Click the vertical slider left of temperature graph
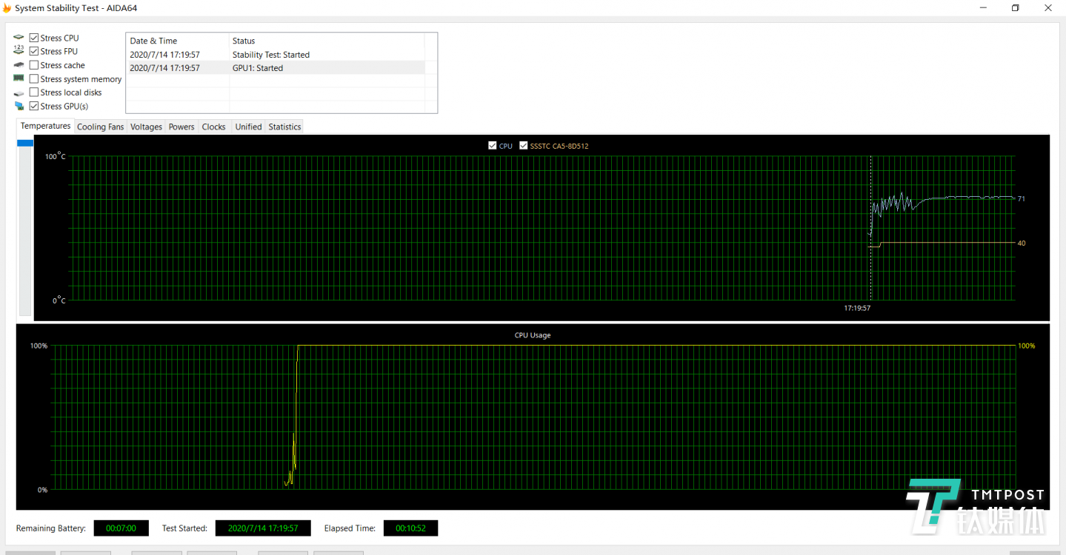Image resolution: width=1066 pixels, height=555 pixels. (x=25, y=143)
